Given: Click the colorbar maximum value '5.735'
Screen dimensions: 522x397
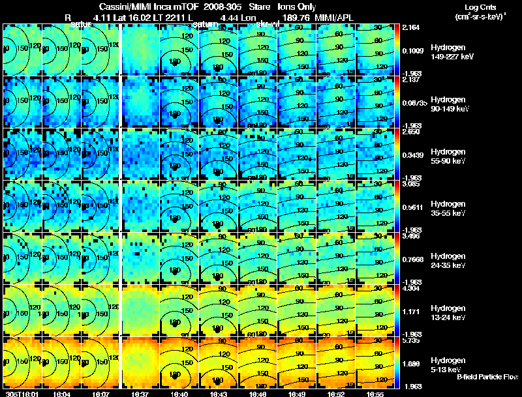Looking at the screenshot, I should pos(411,341).
